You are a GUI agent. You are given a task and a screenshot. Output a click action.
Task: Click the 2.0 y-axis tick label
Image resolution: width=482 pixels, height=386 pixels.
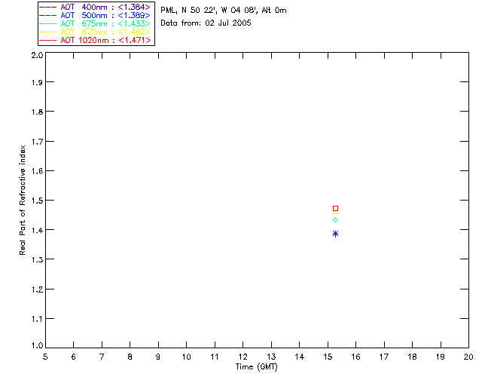coord(37,55)
